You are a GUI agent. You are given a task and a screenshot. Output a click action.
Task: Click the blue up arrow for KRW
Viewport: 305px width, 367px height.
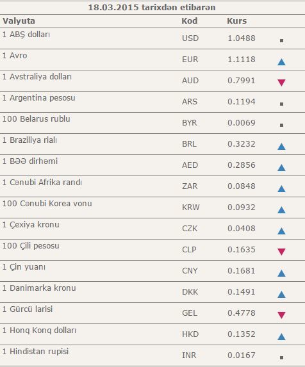[x=281, y=210]
